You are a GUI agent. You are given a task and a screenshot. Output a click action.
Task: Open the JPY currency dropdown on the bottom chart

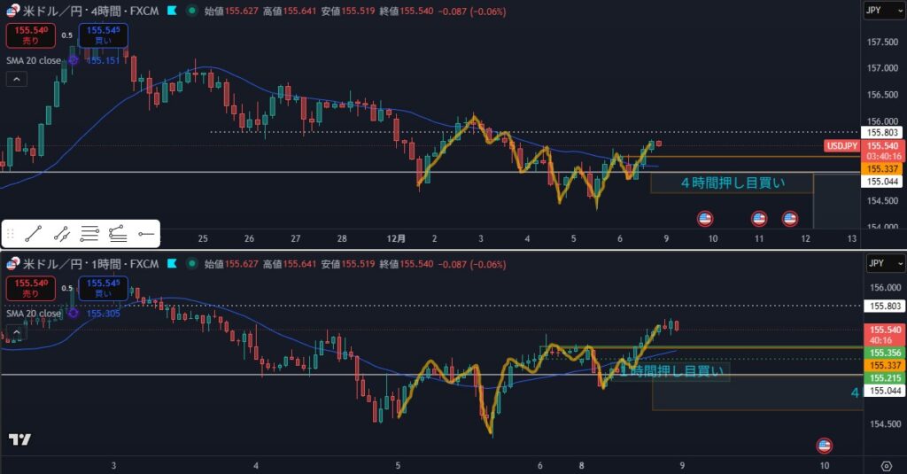(884, 264)
